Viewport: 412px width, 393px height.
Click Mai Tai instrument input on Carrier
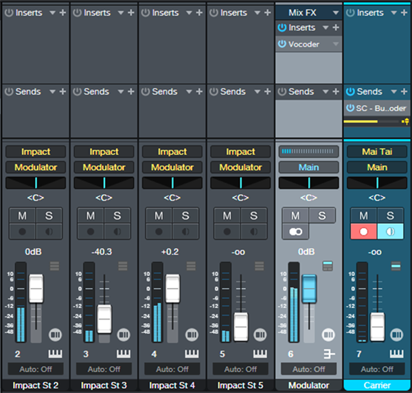pyautogui.click(x=377, y=152)
